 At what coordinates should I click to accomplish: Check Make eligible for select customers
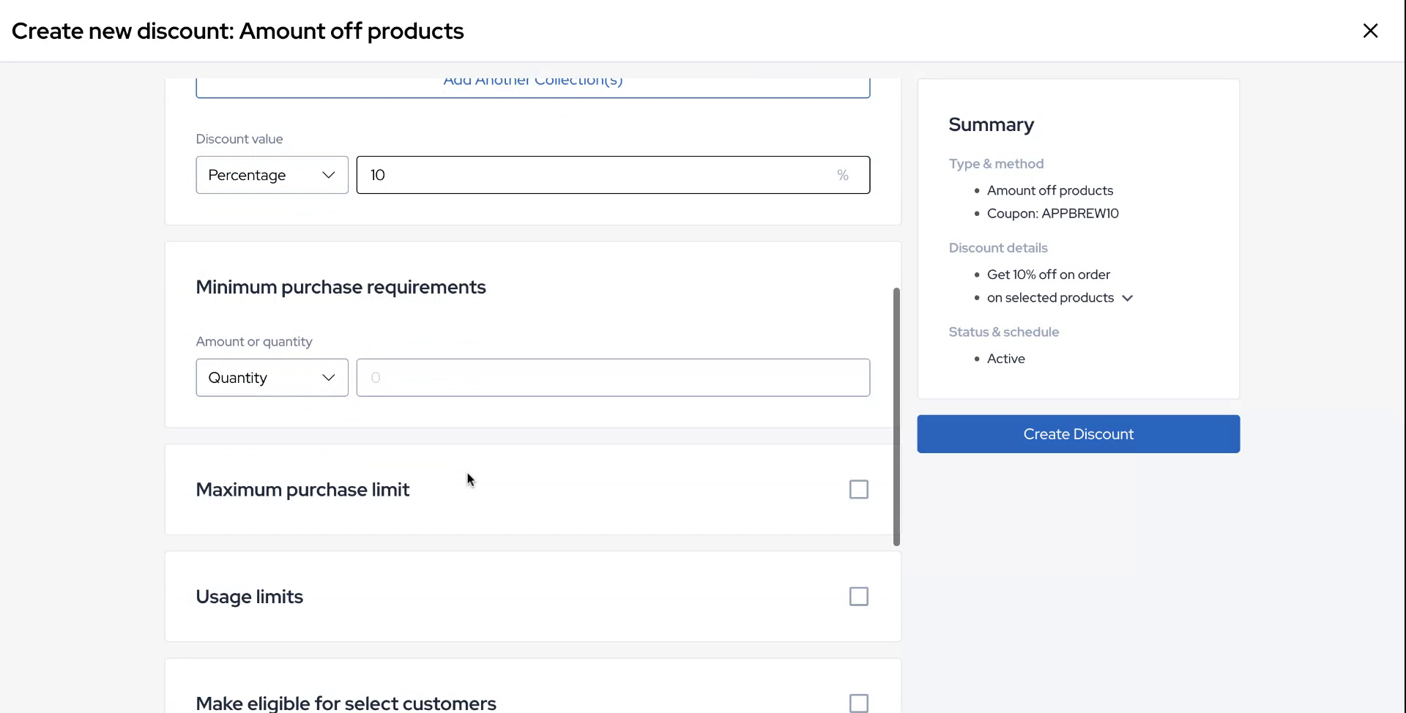pyautogui.click(x=858, y=703)
